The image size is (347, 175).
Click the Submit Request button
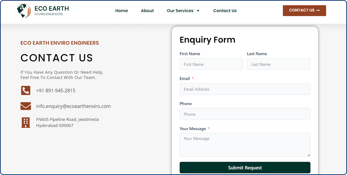coord(245,167)
